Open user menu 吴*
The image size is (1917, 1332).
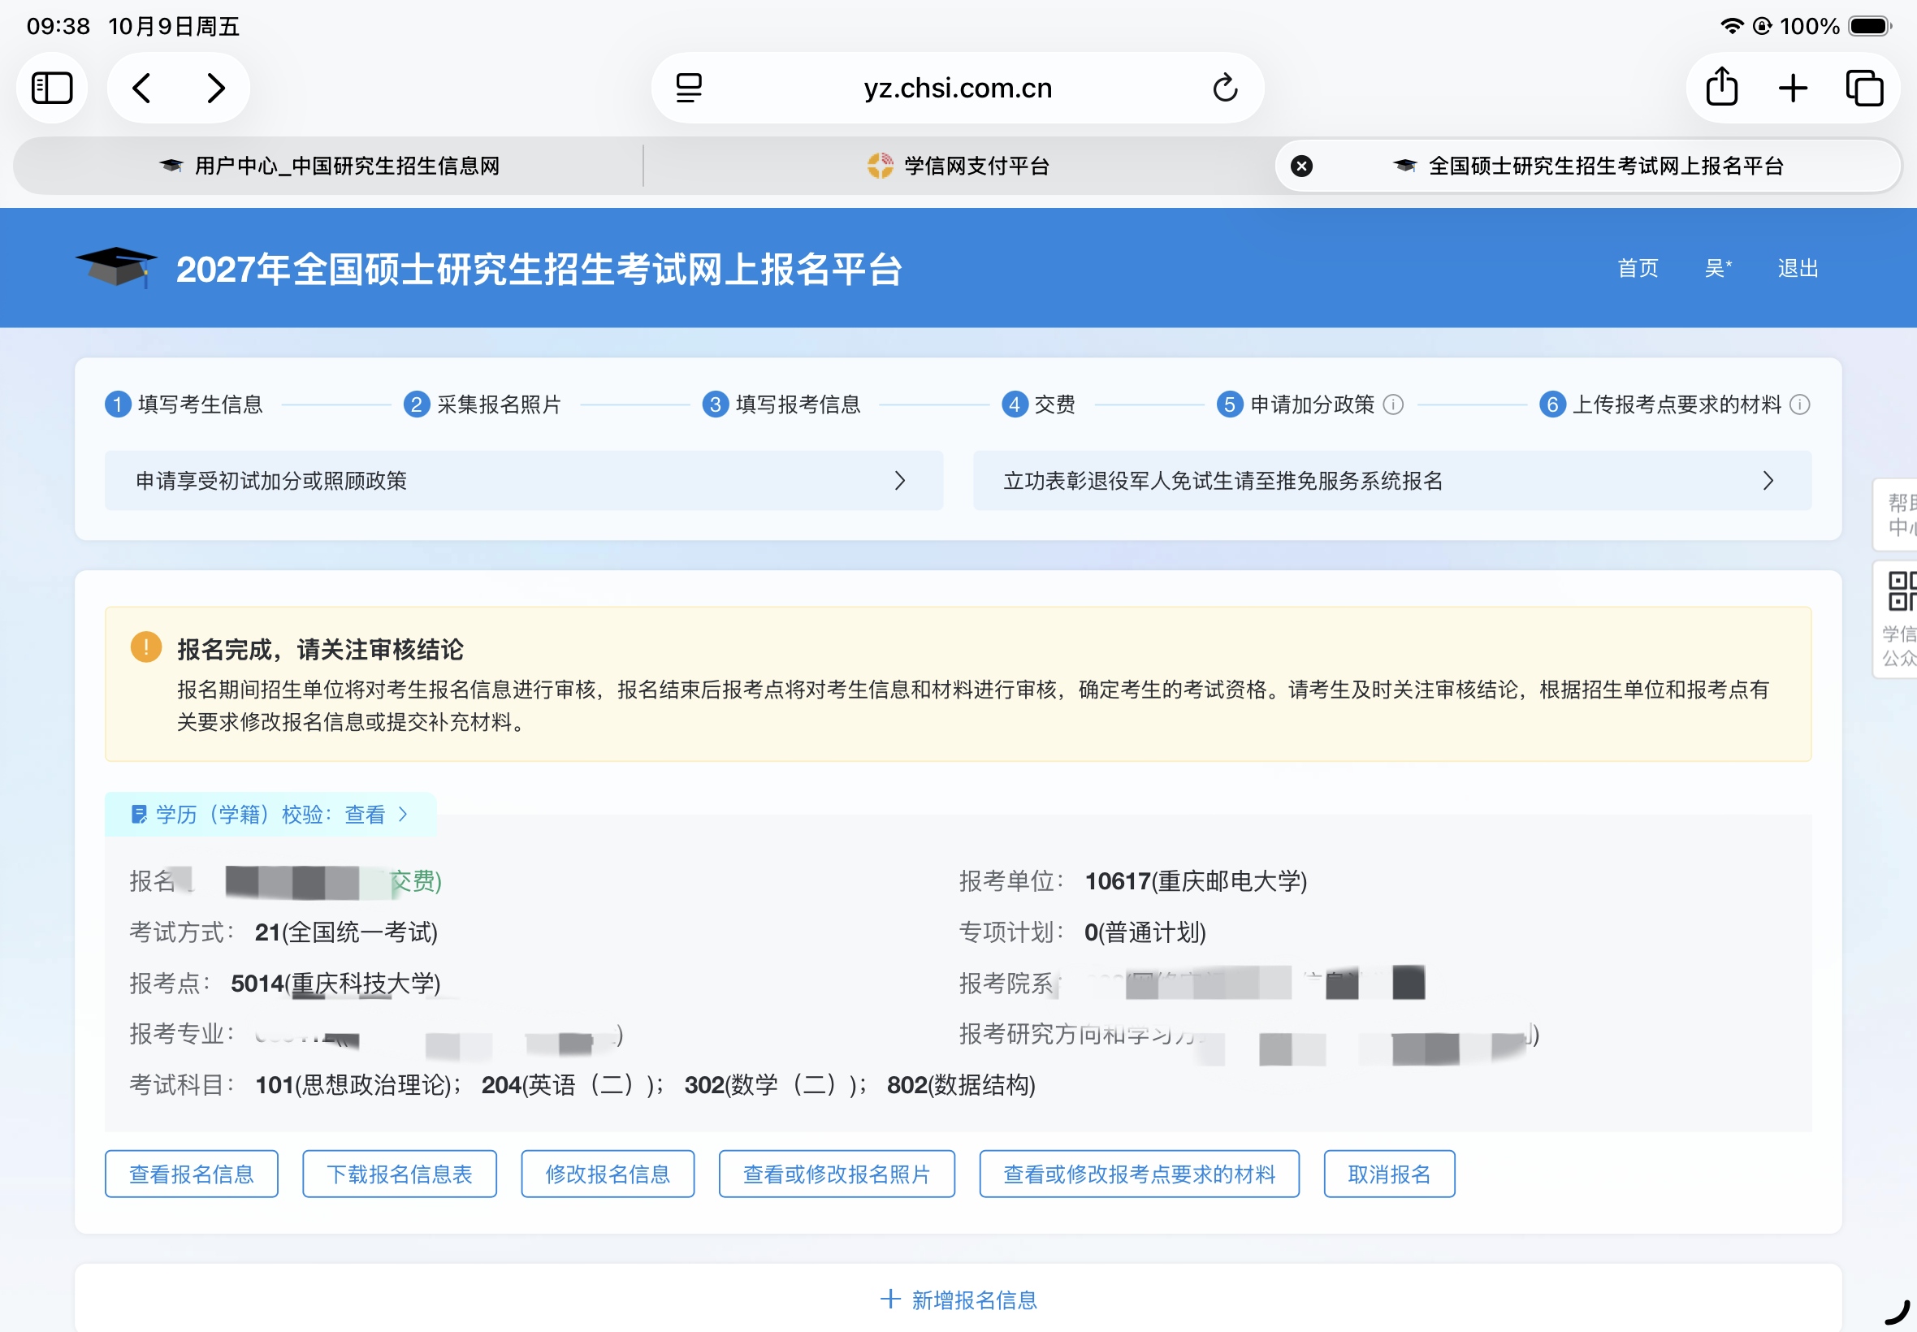tap(1717, 268)
